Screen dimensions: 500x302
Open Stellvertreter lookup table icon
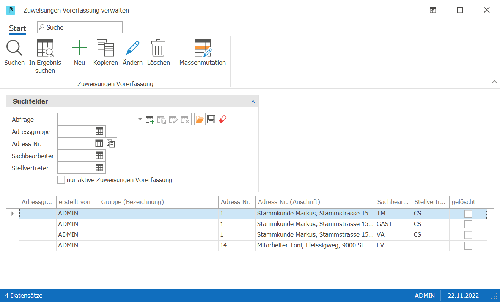click(99, 167)
